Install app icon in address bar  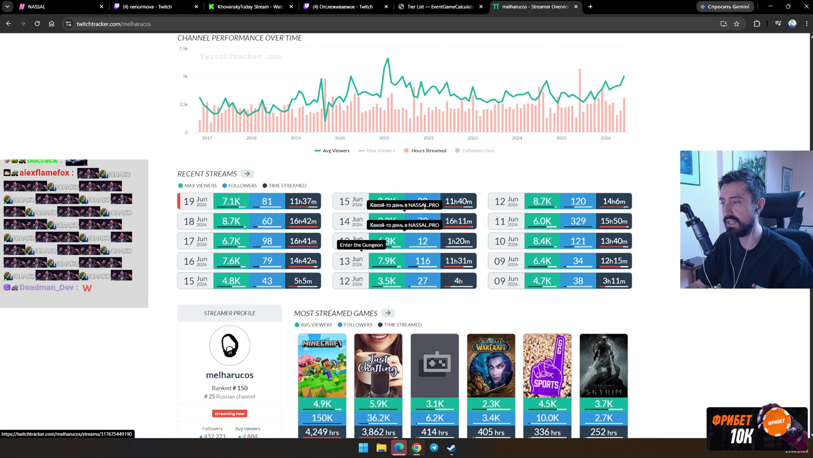coord(724,24)
